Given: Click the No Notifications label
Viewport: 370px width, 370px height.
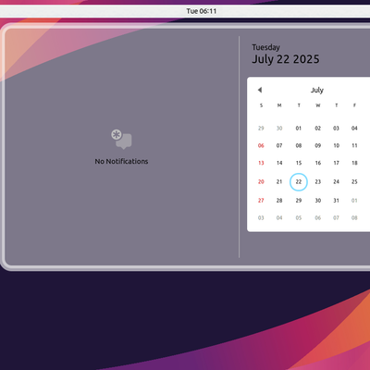Looking at the screenshot, I should (121, 161).
